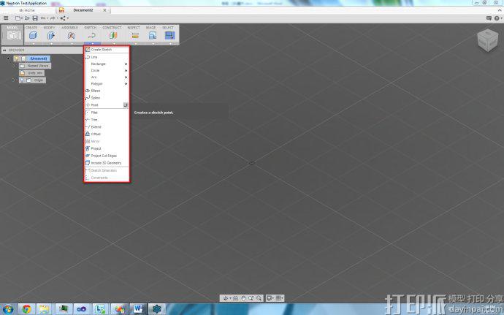Click the Redo arrow icon

53,18
